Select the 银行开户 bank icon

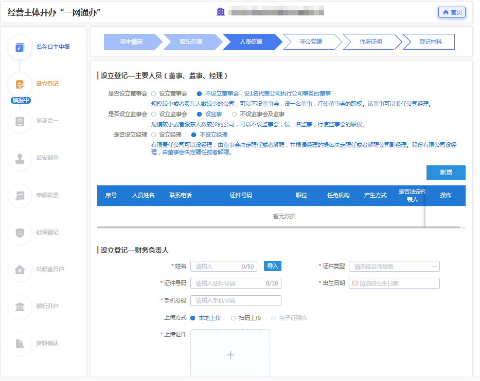click(x=20, y=307)
